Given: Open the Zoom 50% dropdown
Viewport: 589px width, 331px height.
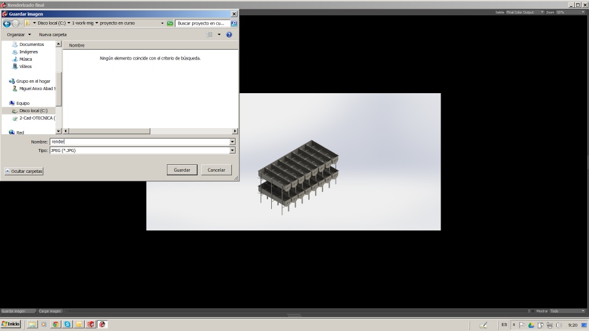Looking at the screenshot, I should [x=570, y=12].
